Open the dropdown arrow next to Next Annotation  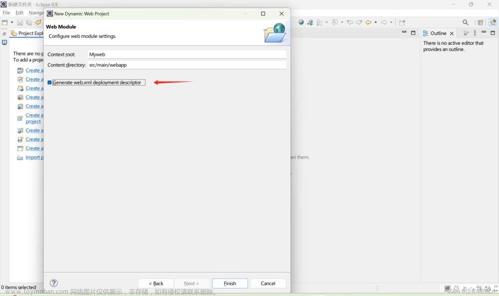(x=326, y=22)
